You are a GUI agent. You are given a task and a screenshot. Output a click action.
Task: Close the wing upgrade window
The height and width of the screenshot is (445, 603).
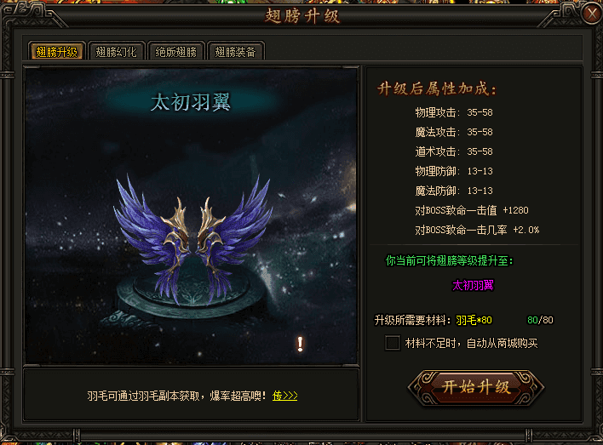click(591, 14)
